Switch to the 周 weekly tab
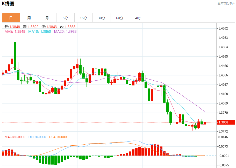 pyautogui.click(x=29, y=18)
